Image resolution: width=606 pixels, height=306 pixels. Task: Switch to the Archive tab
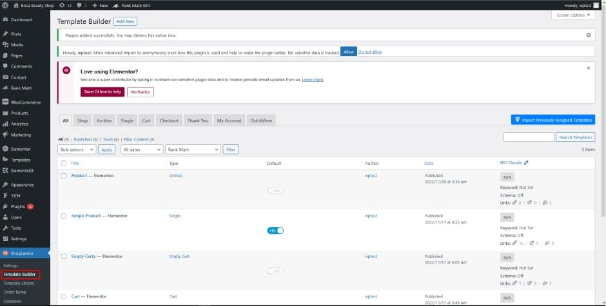[x=104, y=120]
